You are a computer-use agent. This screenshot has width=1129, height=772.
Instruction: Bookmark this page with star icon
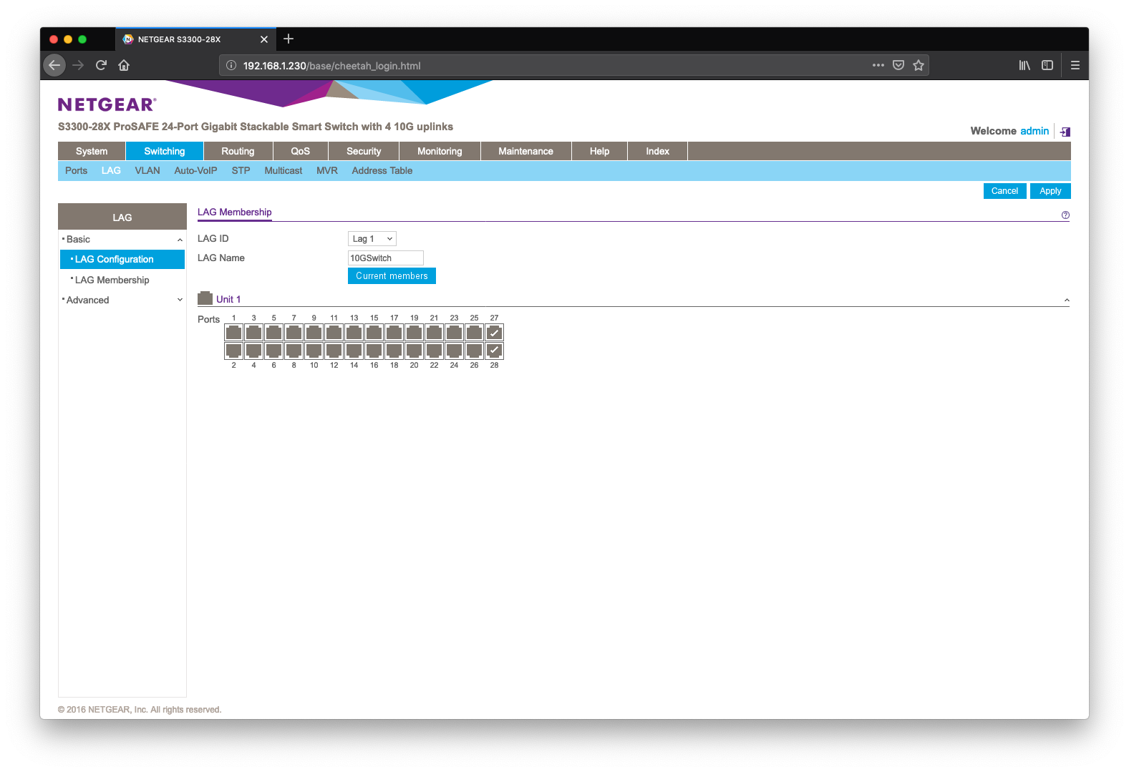(919, 65)
